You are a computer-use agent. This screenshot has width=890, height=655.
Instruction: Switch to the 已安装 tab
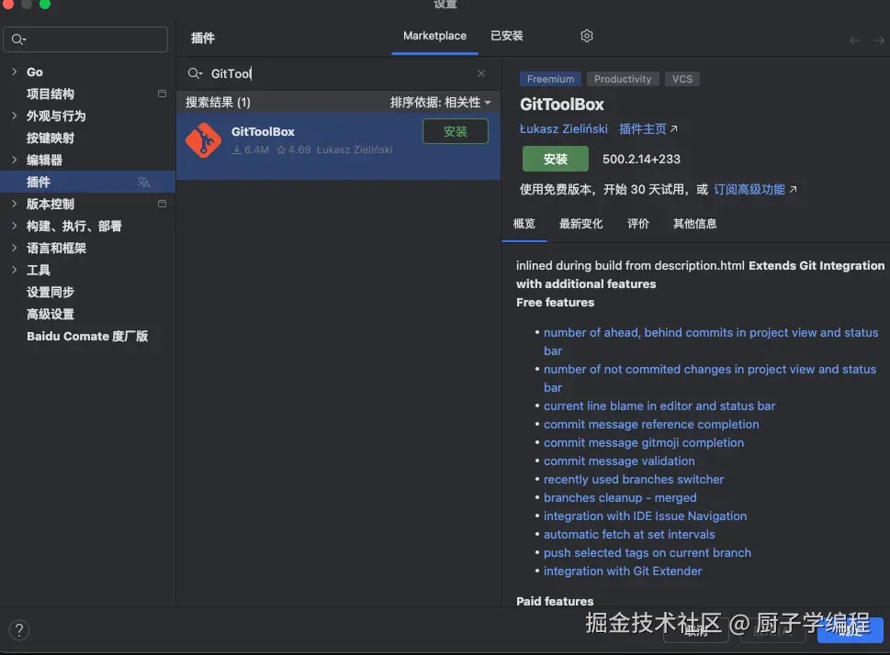click(506, 36)
